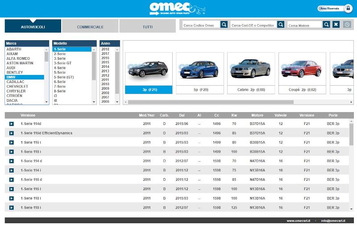Click the Mod.Year column header
The image size is (357, 225).
(147, 115)
